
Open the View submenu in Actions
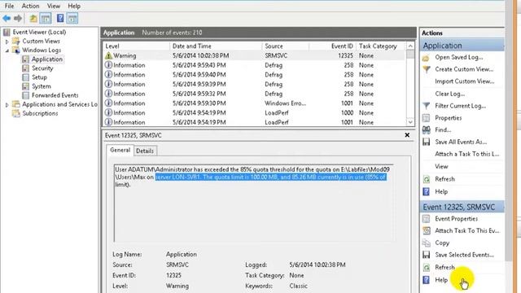tap(441, 166)
